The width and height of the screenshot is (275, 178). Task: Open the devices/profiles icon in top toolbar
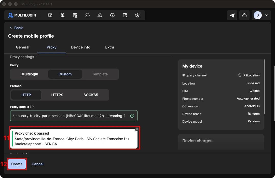click(50, 15)
